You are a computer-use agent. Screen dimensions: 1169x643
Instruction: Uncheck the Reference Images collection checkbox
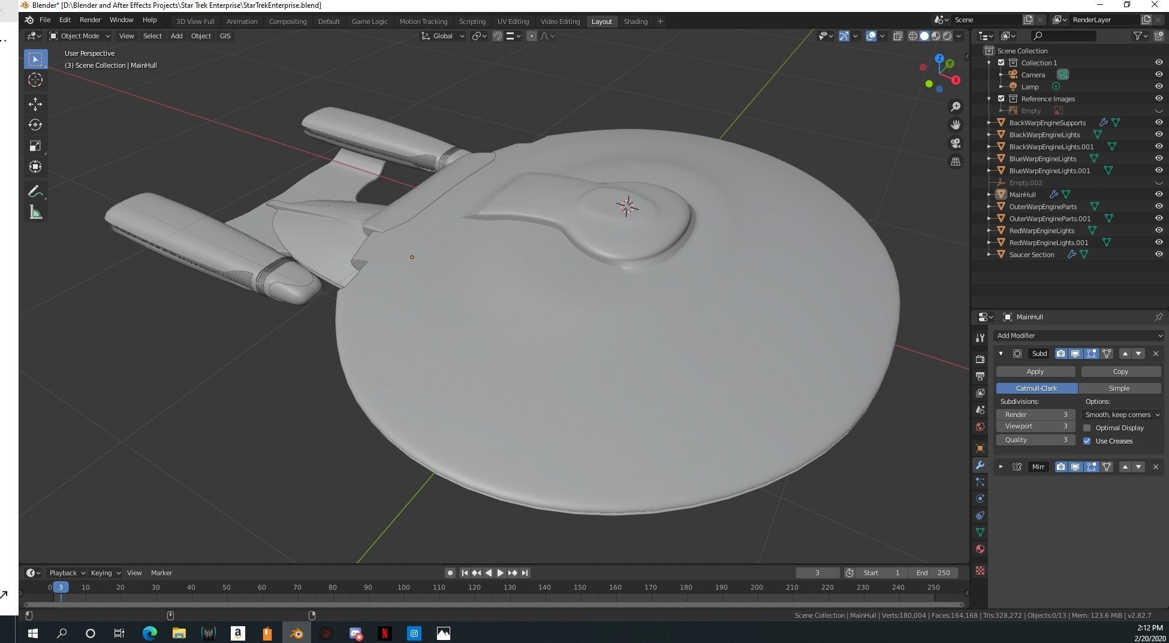[1001, 98]
